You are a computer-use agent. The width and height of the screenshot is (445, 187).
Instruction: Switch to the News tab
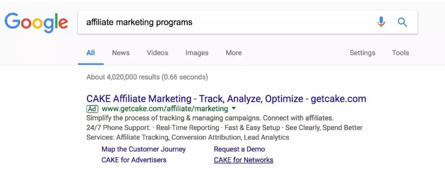121,53
